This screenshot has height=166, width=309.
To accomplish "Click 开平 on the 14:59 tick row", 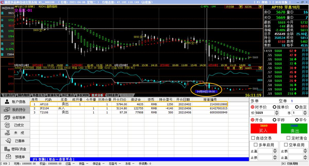I will pos(305,51).
